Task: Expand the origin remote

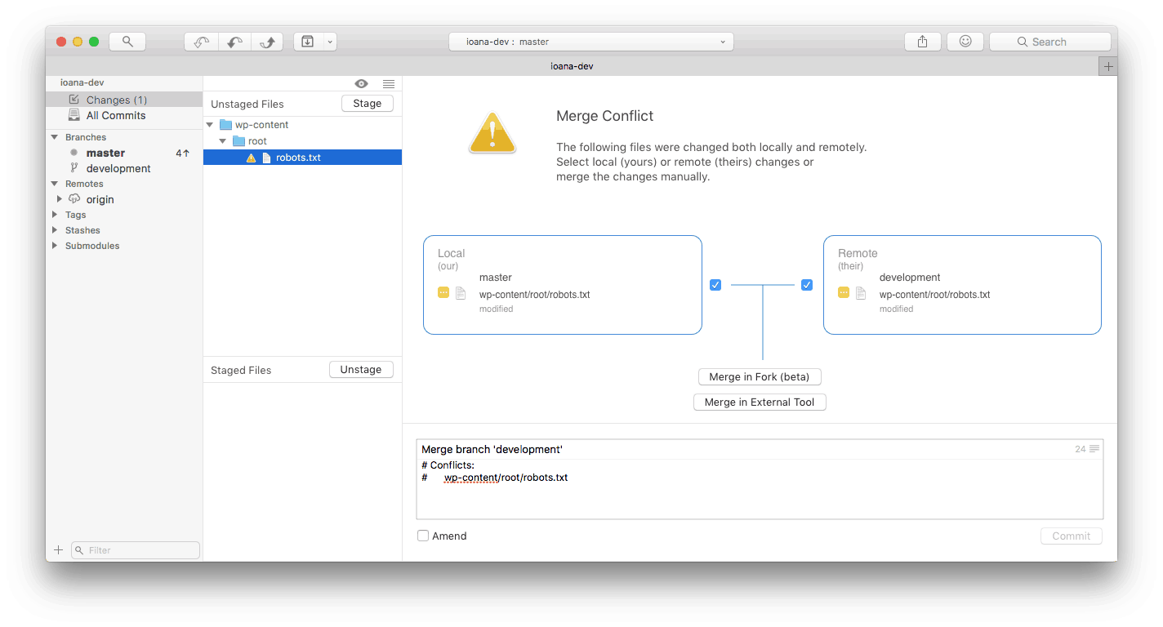Action: (x=59, y=199)
